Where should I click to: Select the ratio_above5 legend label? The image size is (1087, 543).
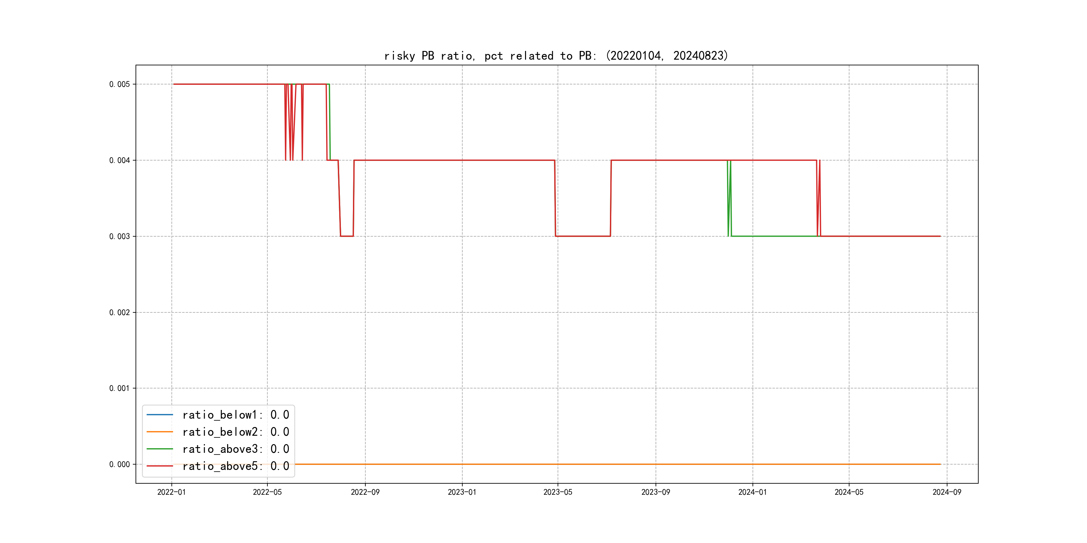(236, 466)
